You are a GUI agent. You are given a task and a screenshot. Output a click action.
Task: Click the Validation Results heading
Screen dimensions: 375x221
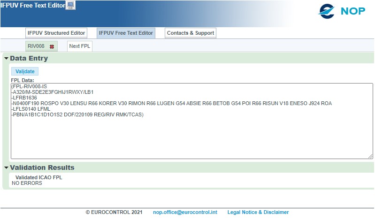(x=42, y=168)
